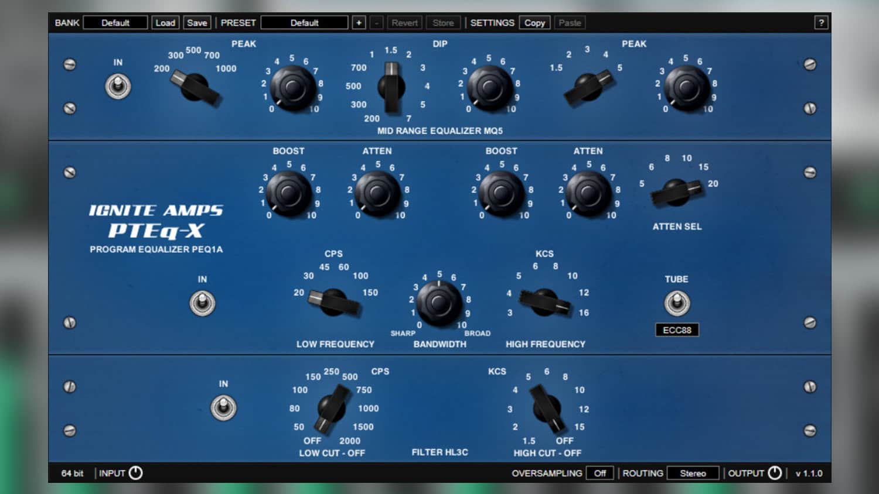Click the 1.5 mark on HIGH CUT selector
The image size is (879, 494).
529,441
